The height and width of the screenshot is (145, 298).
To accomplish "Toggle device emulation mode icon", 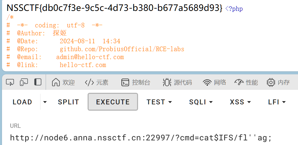I will point(24,82).
